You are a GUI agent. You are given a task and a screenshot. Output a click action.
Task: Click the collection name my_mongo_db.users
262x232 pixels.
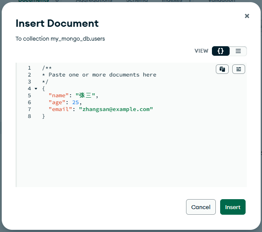(78, 38)
